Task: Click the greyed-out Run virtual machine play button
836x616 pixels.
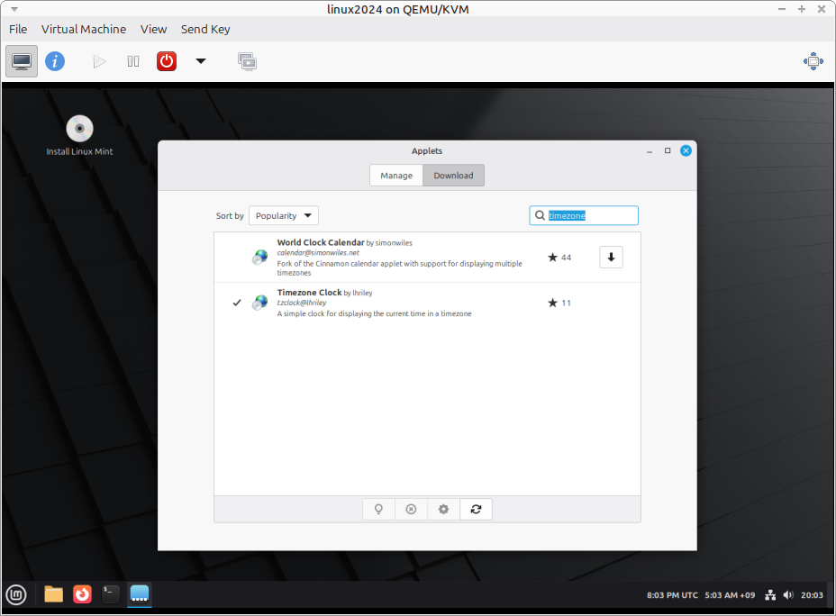Action: click(x=98, y=62)
